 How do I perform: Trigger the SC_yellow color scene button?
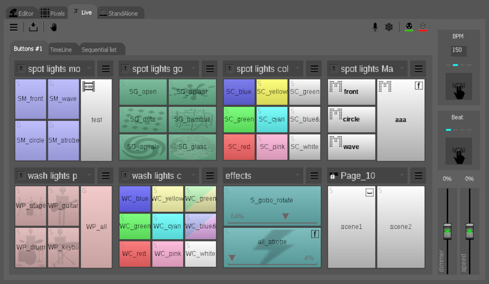[x=272, y=91]
